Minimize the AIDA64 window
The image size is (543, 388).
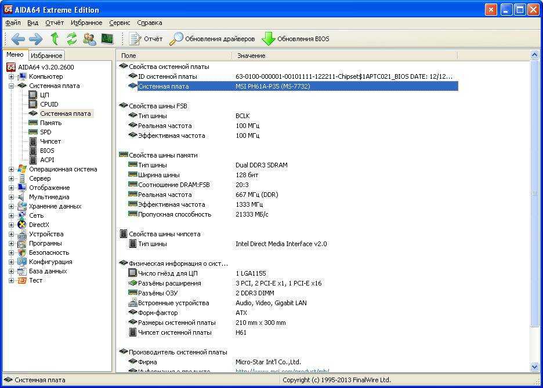coord(506,9)
